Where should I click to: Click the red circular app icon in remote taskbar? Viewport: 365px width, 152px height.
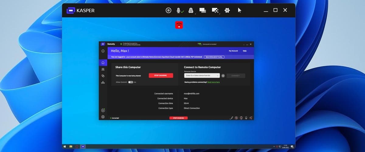point(77,147)
